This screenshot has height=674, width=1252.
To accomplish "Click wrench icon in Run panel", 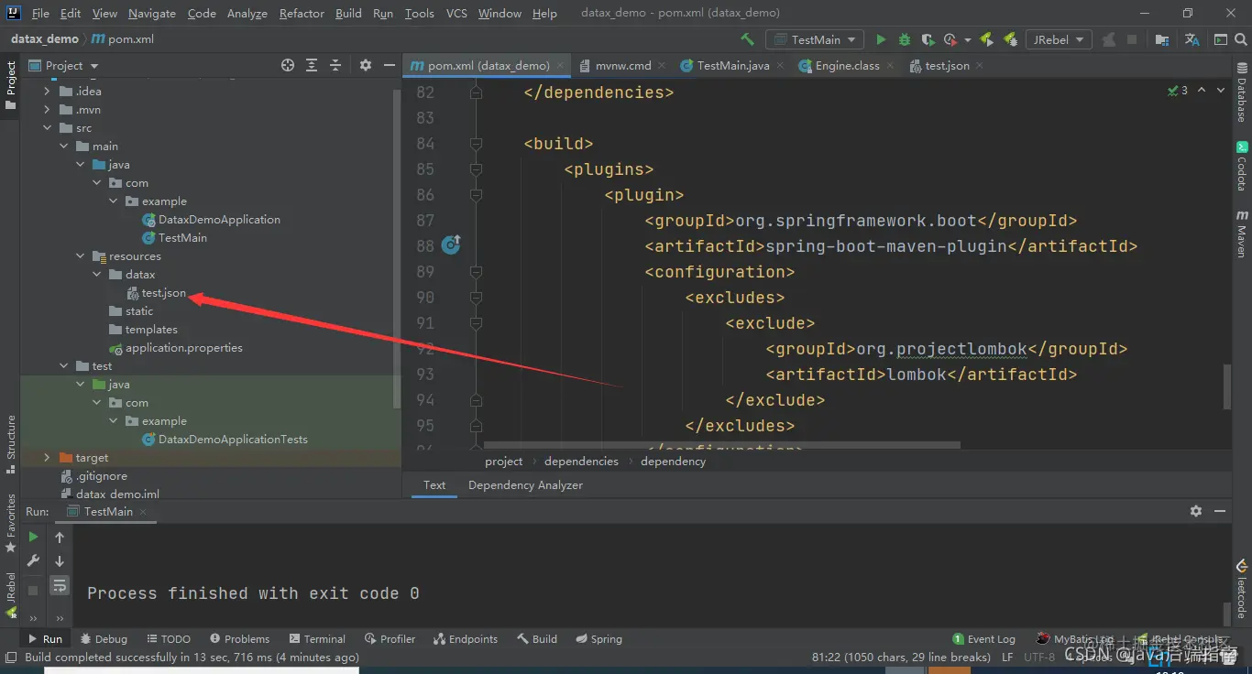I will (x=34, y=561).
